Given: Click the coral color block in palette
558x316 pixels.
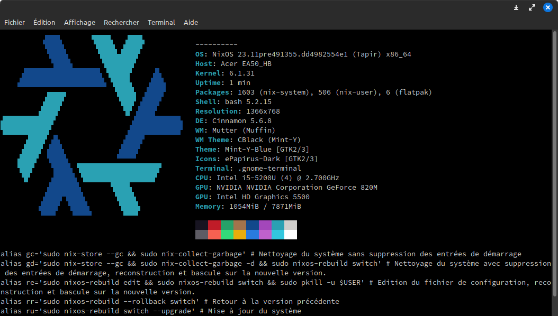Looking at the screenshot, I should (x=214, y=235).
